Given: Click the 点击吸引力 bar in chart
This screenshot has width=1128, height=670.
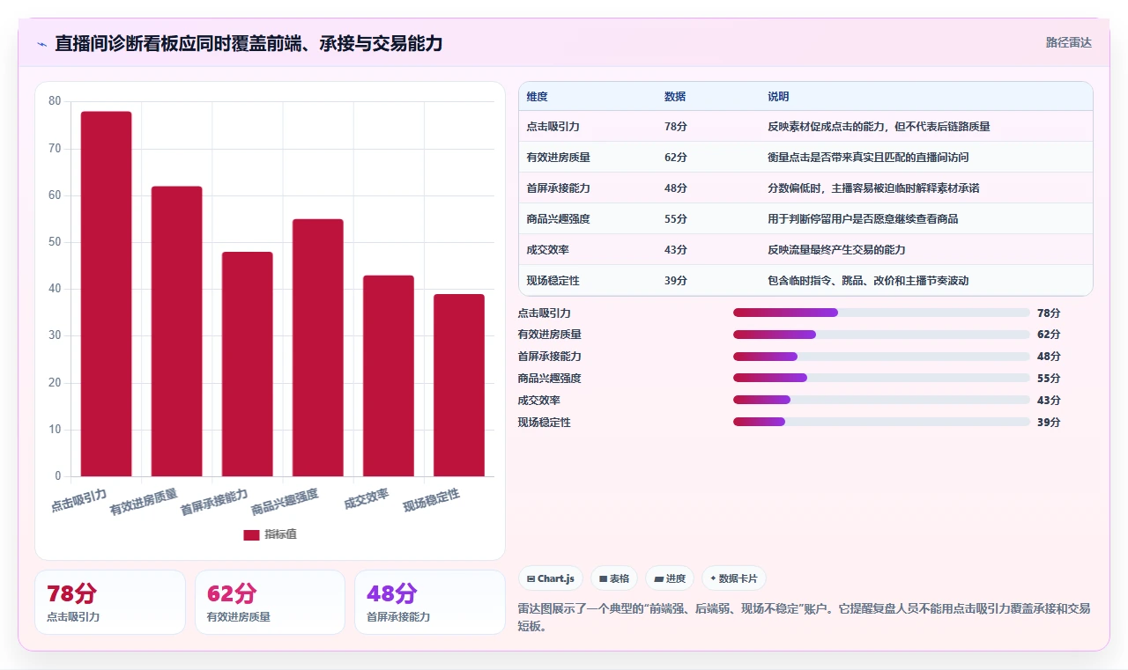Looking at the screenshot, I should pyautogui.click(x=106, y=294).
